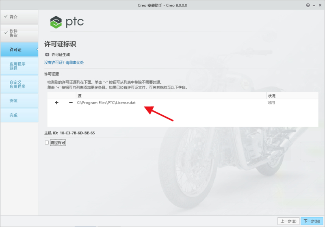Select the 应用程序选择 step in sidebar
This screenshot has width=325, height=227.
19,66
